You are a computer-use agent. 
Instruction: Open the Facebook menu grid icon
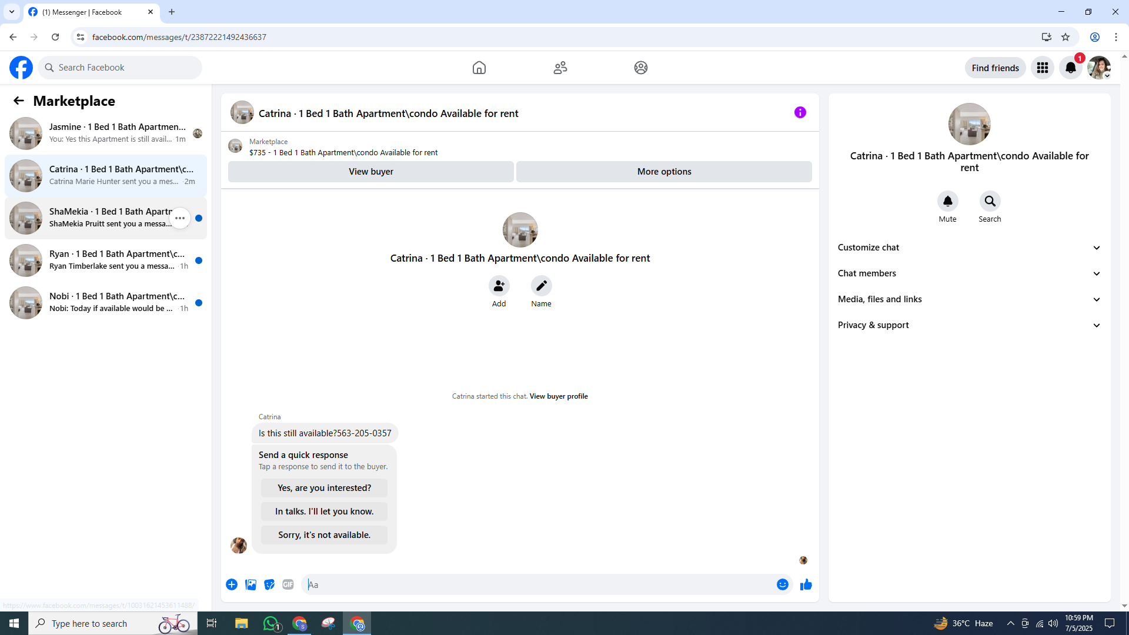coord(1042,68)
